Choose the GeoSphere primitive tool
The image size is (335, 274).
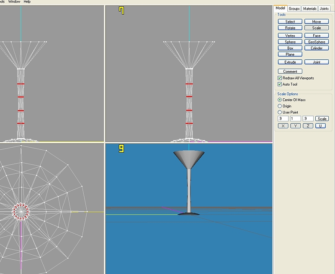pos(316,42)
